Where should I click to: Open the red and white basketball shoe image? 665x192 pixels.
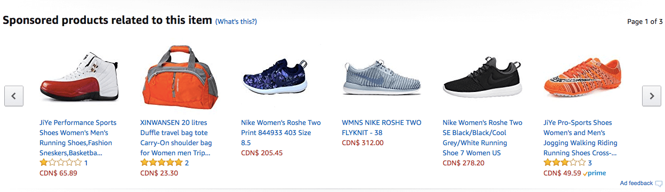point(79,77)
